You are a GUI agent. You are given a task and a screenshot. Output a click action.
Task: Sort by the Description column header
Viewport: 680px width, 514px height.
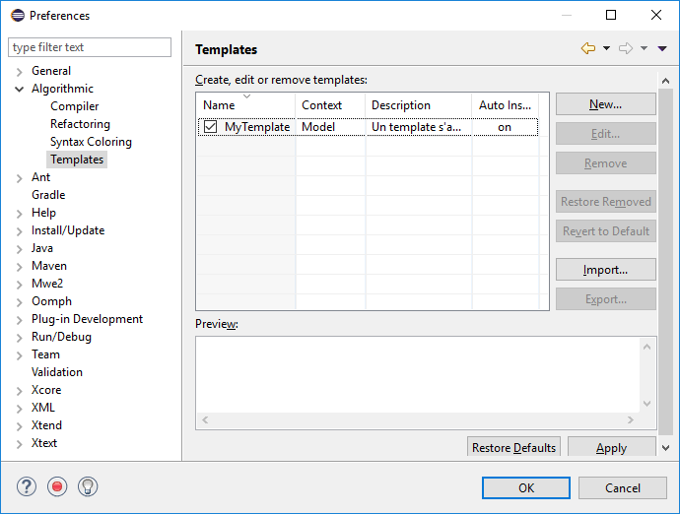pos(419,105)
